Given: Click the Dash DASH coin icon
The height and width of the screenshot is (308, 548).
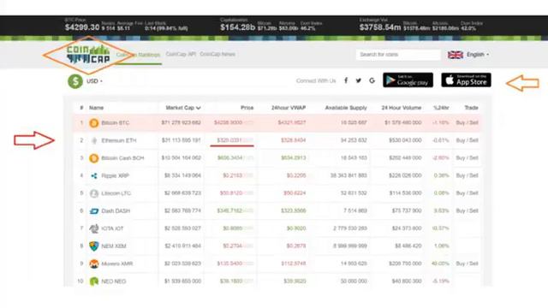Looking at the screenshot, I should click(93, 211).
